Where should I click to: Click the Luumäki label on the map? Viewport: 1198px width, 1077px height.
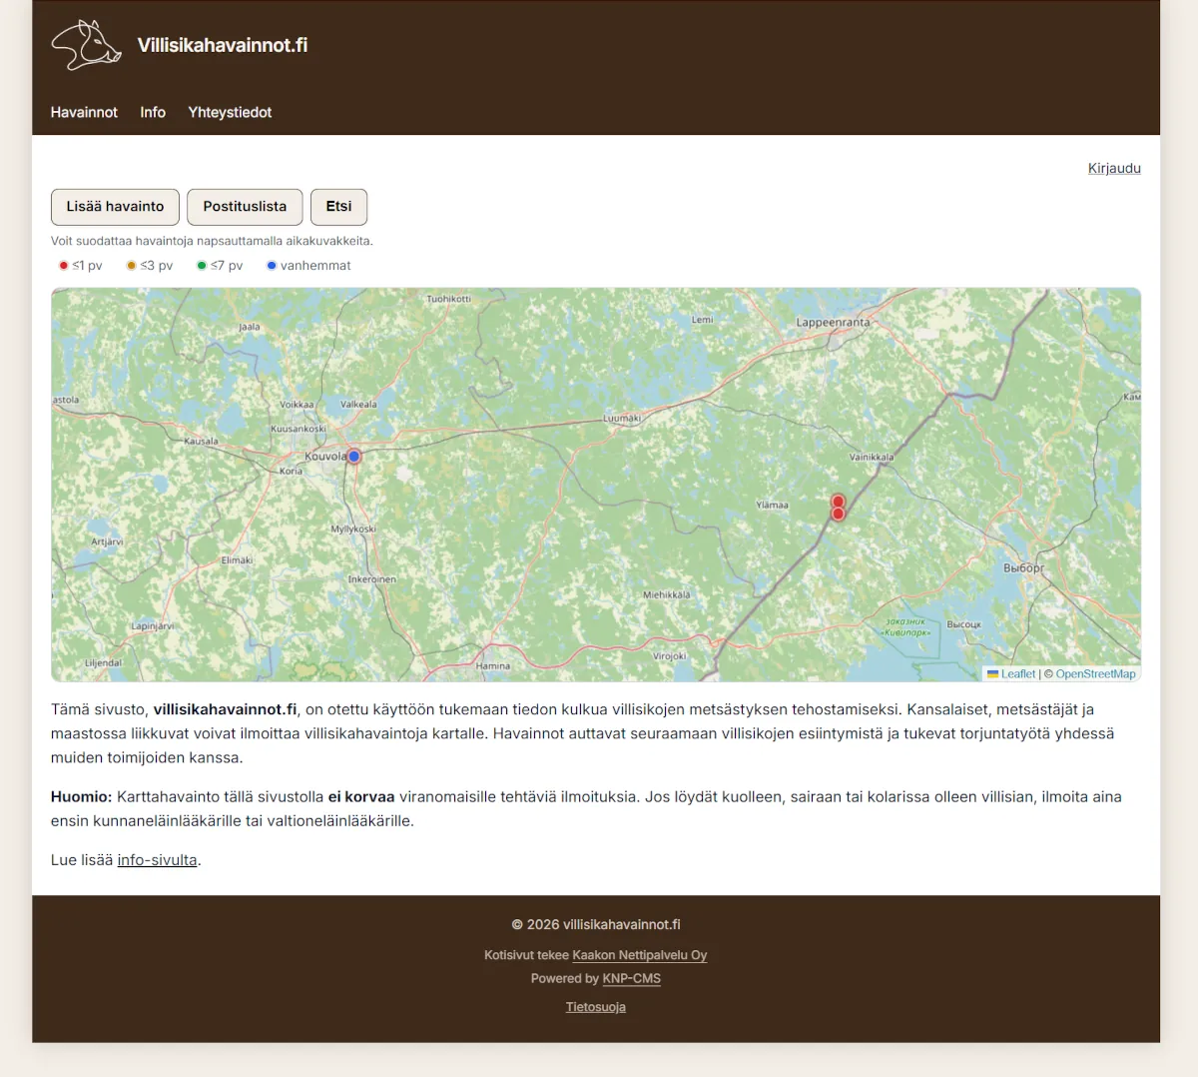pyautogui.click(x=622, y=419)
